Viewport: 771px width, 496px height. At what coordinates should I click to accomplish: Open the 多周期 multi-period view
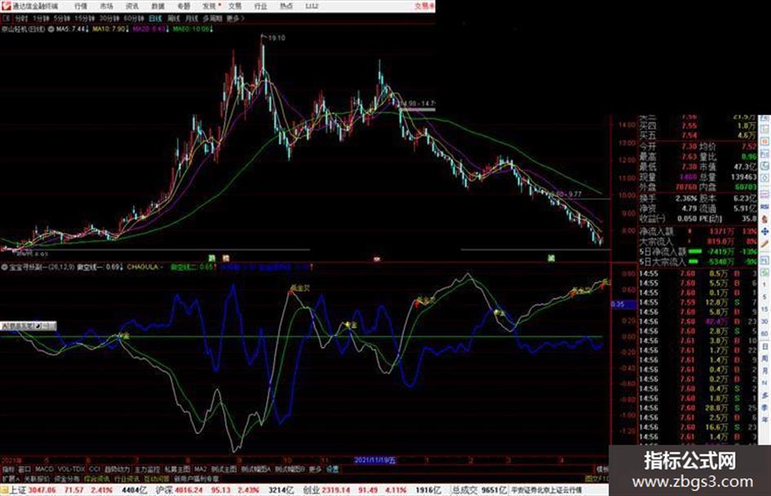212,18
